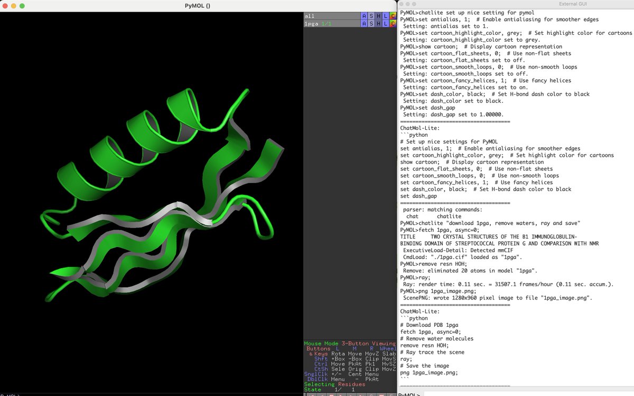Open the Label menu for 1pga
The image size is (634, 396).
click(x=385, y=24)
